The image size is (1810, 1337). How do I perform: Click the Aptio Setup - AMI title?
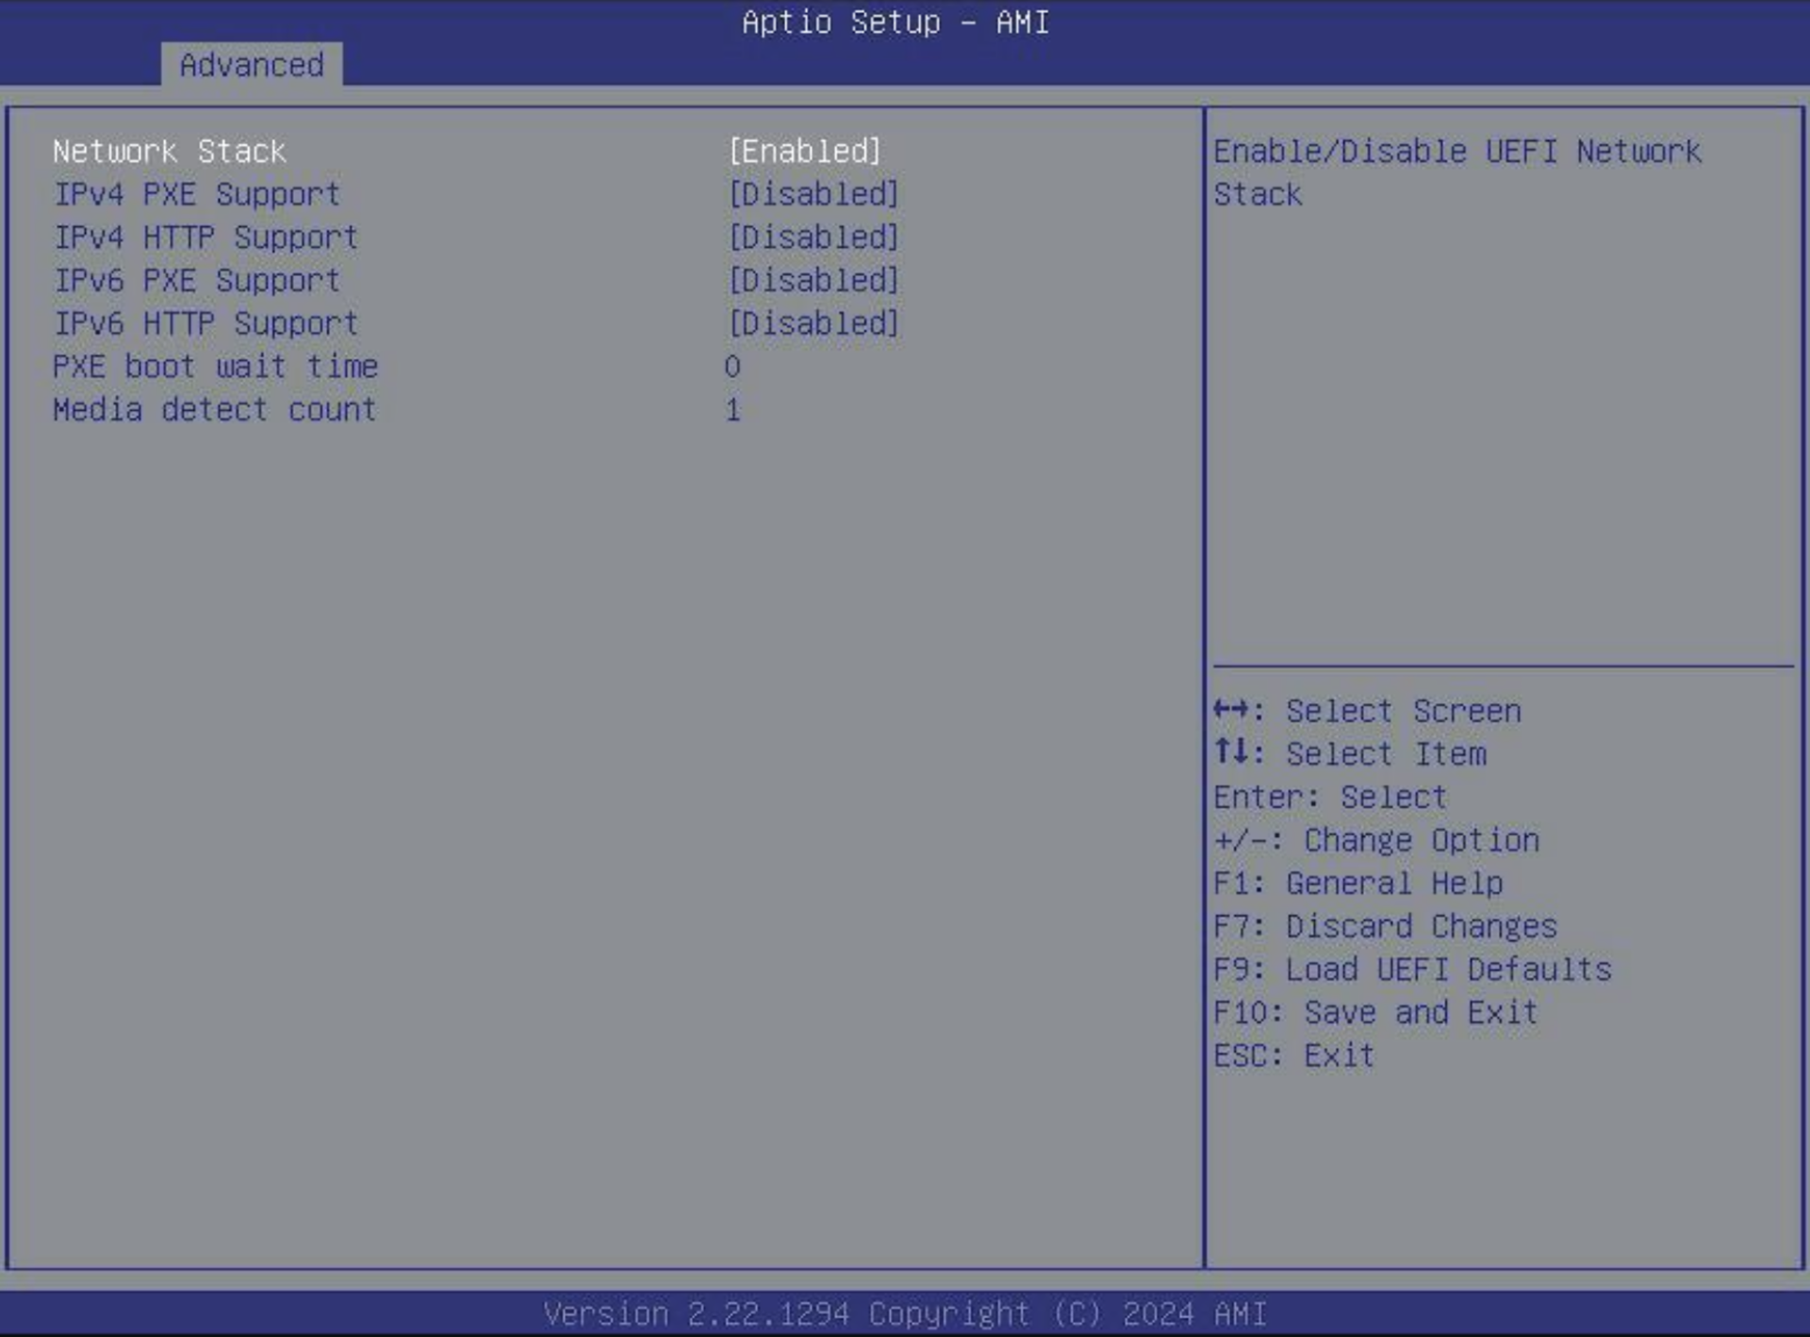[x=896, y=22]
